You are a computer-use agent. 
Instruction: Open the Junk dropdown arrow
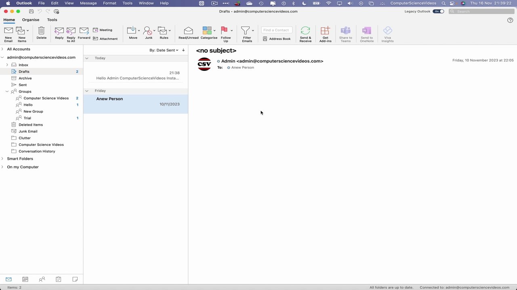click(154, 31)
